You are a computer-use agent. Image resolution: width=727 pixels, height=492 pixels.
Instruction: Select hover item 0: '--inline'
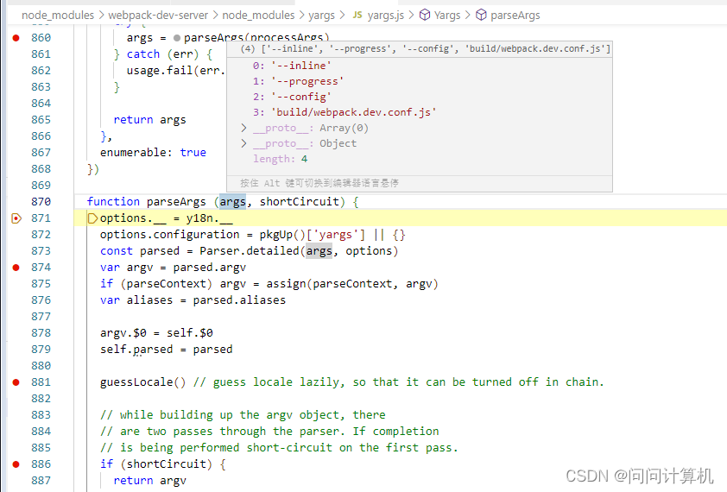tap(292, 66)
